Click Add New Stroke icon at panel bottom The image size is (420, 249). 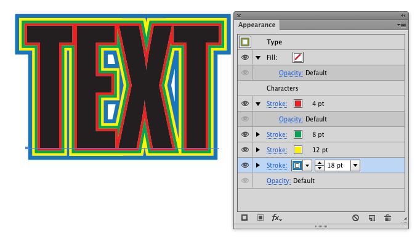[x=244, y=218]
